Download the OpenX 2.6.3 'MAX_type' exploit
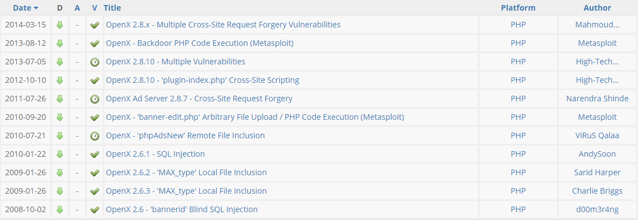 [x=60, y=191]
